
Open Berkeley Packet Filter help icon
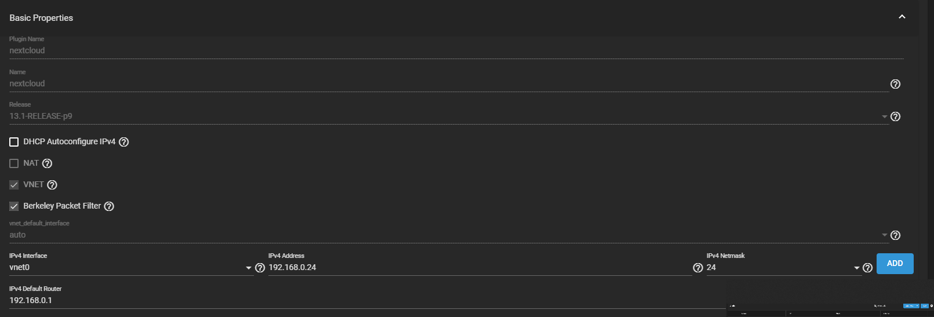tap(109, 206)
